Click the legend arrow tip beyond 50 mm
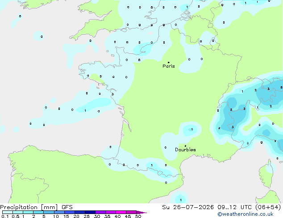 tap(141, 212)
